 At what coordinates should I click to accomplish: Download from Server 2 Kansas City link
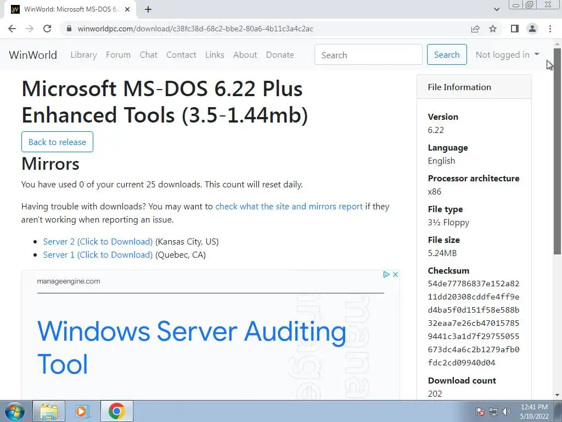tap(98, 242)
